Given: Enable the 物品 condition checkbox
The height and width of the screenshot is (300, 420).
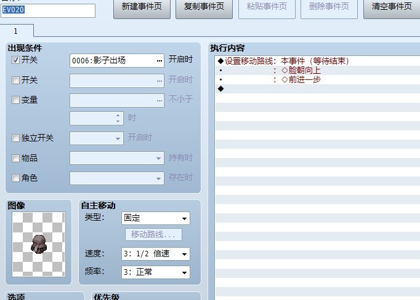Looking at the screenshot, I should click(15, 158).
